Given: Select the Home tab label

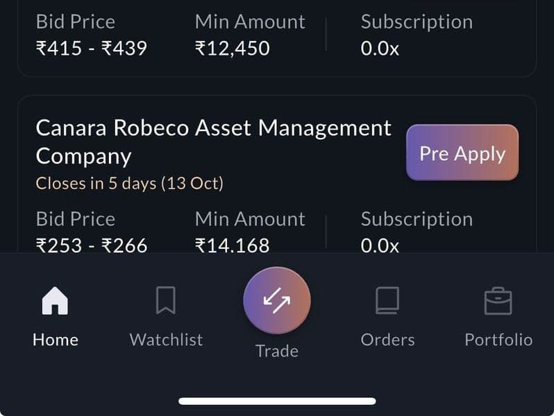Looking at the screenshot, I should click(x=55, y=340).
